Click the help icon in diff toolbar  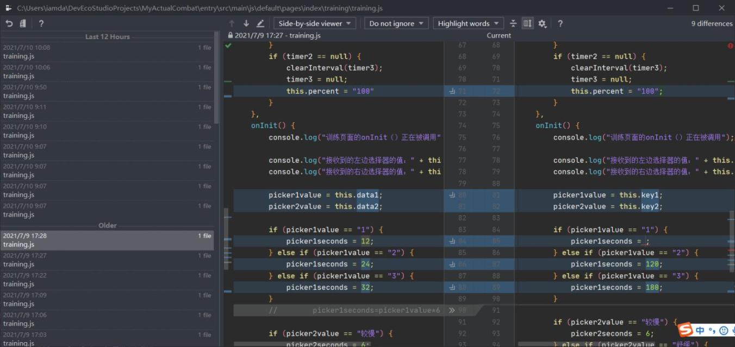560,23
